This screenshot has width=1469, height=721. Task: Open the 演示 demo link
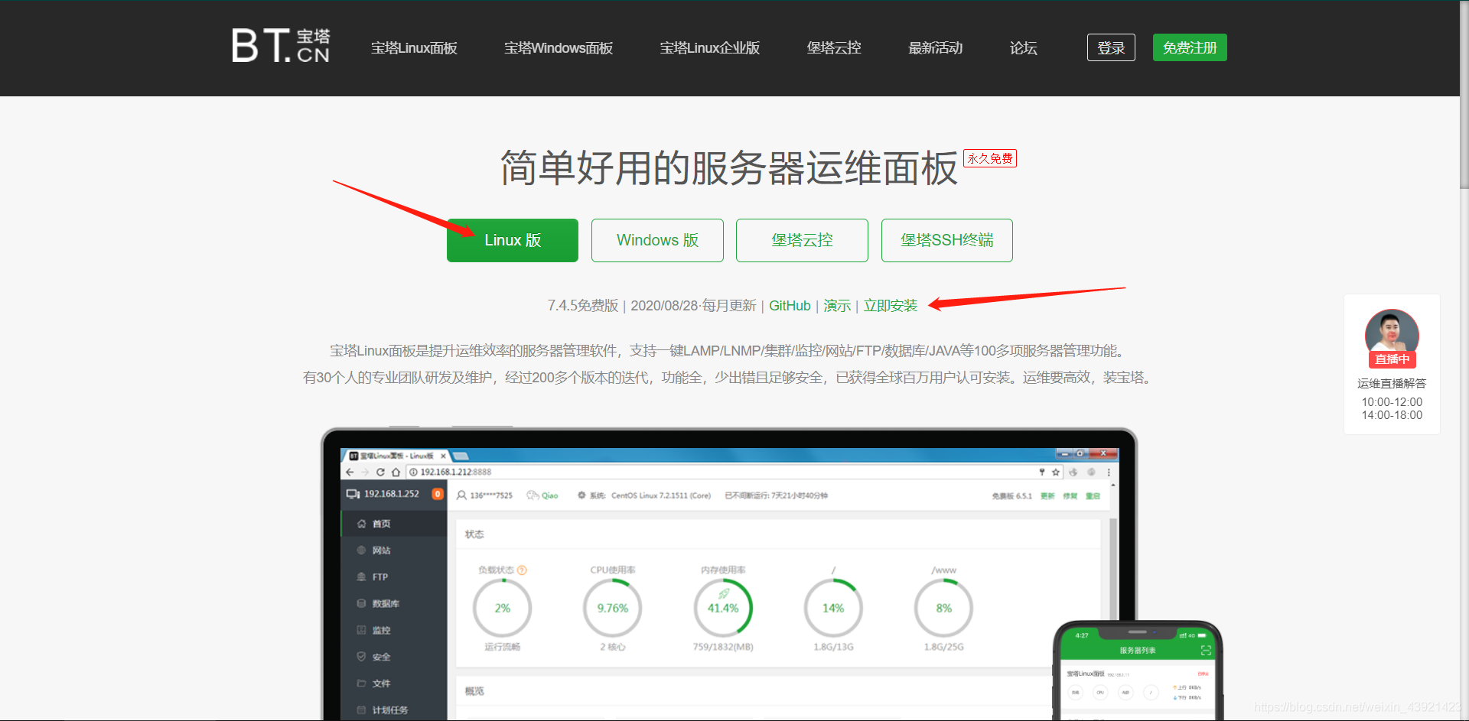click(837, 306)
